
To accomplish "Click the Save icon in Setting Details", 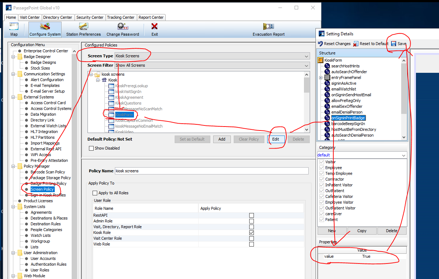I will click(394, 44).
